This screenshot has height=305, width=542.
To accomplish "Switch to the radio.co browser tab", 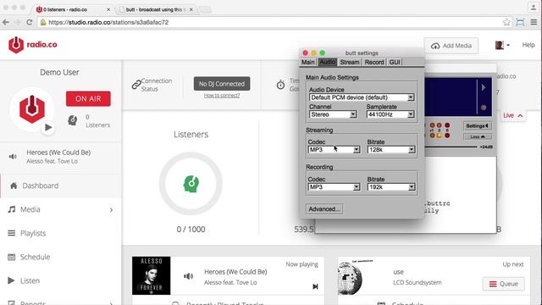I will coord(74,9).
